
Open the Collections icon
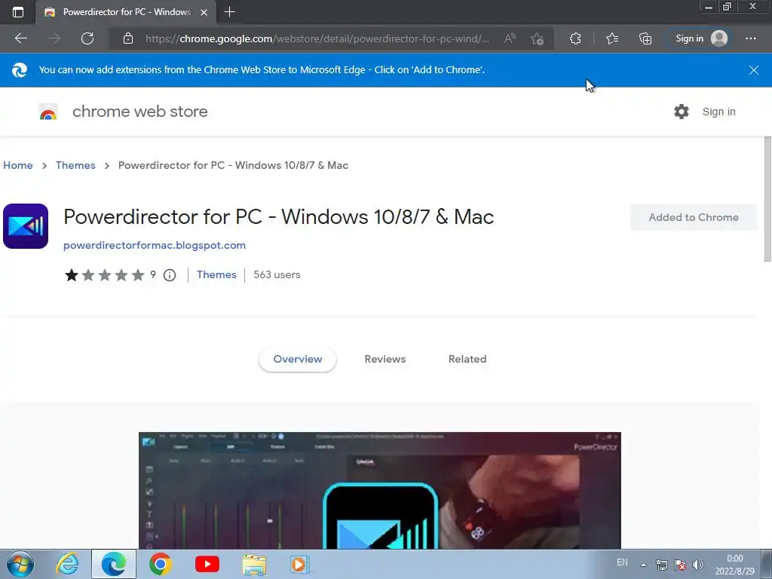pyautogui.click(x=645, y=38)
